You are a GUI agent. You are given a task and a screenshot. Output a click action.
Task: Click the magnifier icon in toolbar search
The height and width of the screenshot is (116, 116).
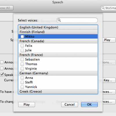pyautogui.click(x=103, y=8)
